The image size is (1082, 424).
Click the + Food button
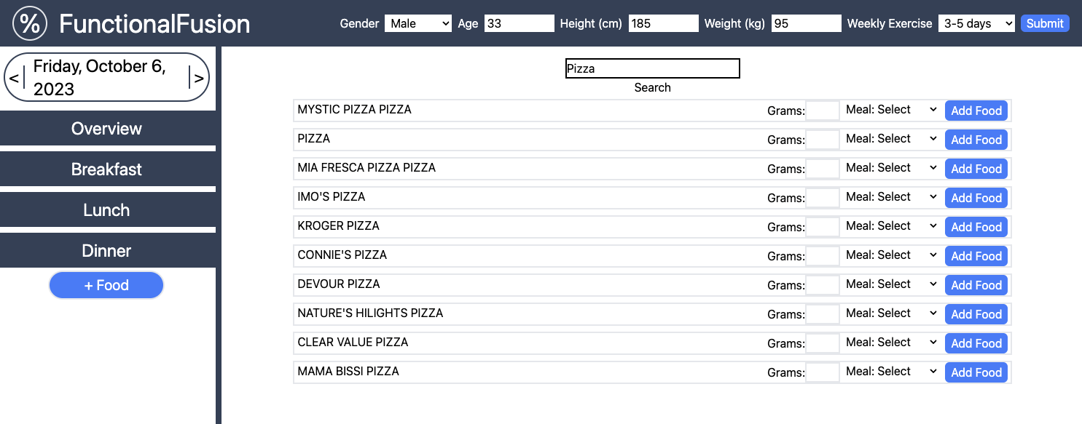[106, 285]
